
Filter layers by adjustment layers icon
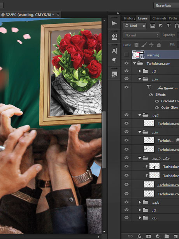click(160, 26)
